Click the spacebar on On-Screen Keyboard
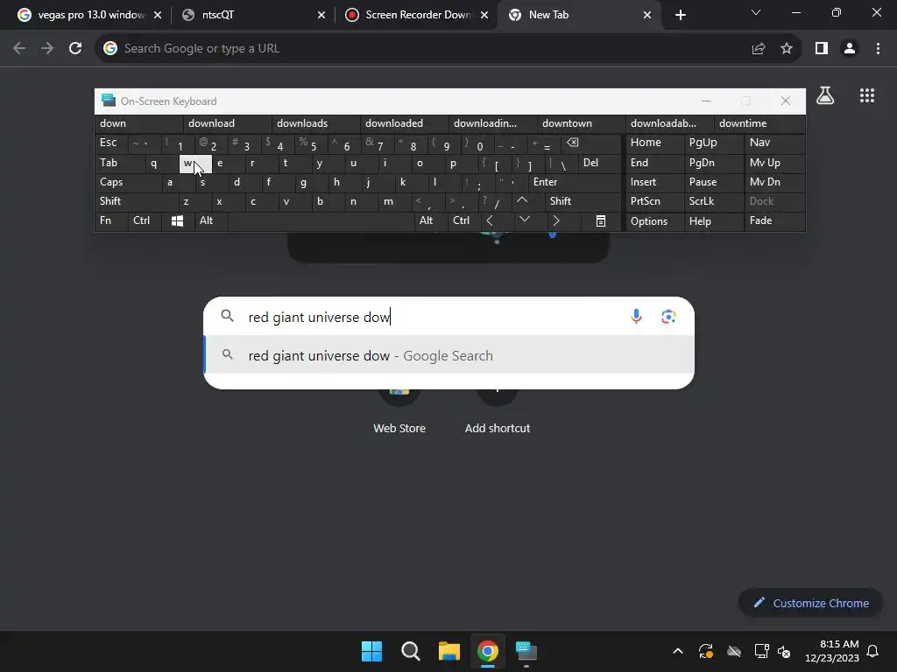 point(321,221)
